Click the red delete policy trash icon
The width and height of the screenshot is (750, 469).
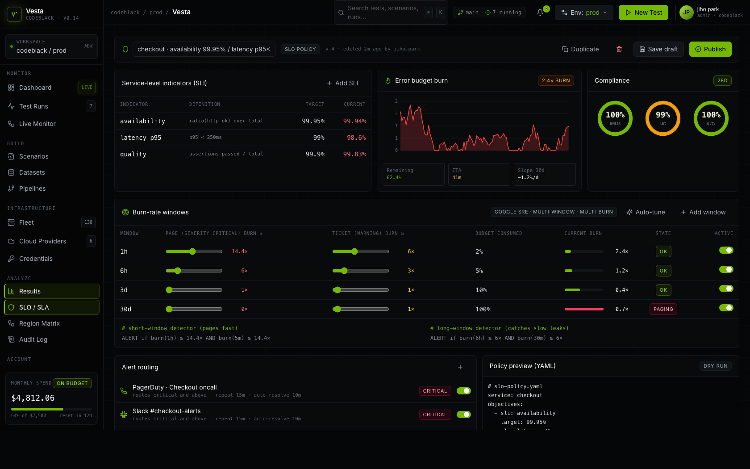619,49
